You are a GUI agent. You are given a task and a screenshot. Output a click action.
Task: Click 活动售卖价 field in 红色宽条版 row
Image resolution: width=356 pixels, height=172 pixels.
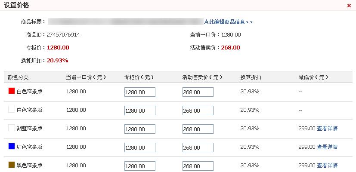[198, 147]
